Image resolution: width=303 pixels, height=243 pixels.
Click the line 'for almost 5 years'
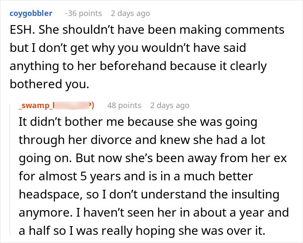pos(136,176)
